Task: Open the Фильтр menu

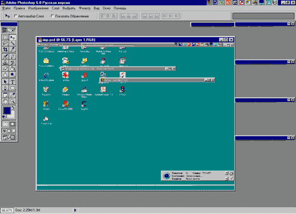Action: pyautogui.click(x=85, y=8)
